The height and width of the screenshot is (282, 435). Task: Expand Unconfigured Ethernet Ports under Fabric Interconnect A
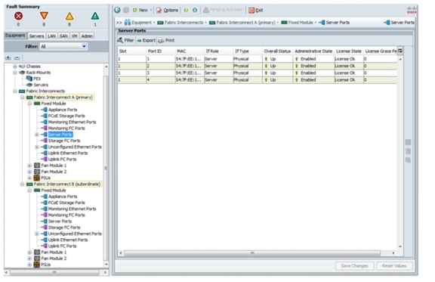(36, 147)
